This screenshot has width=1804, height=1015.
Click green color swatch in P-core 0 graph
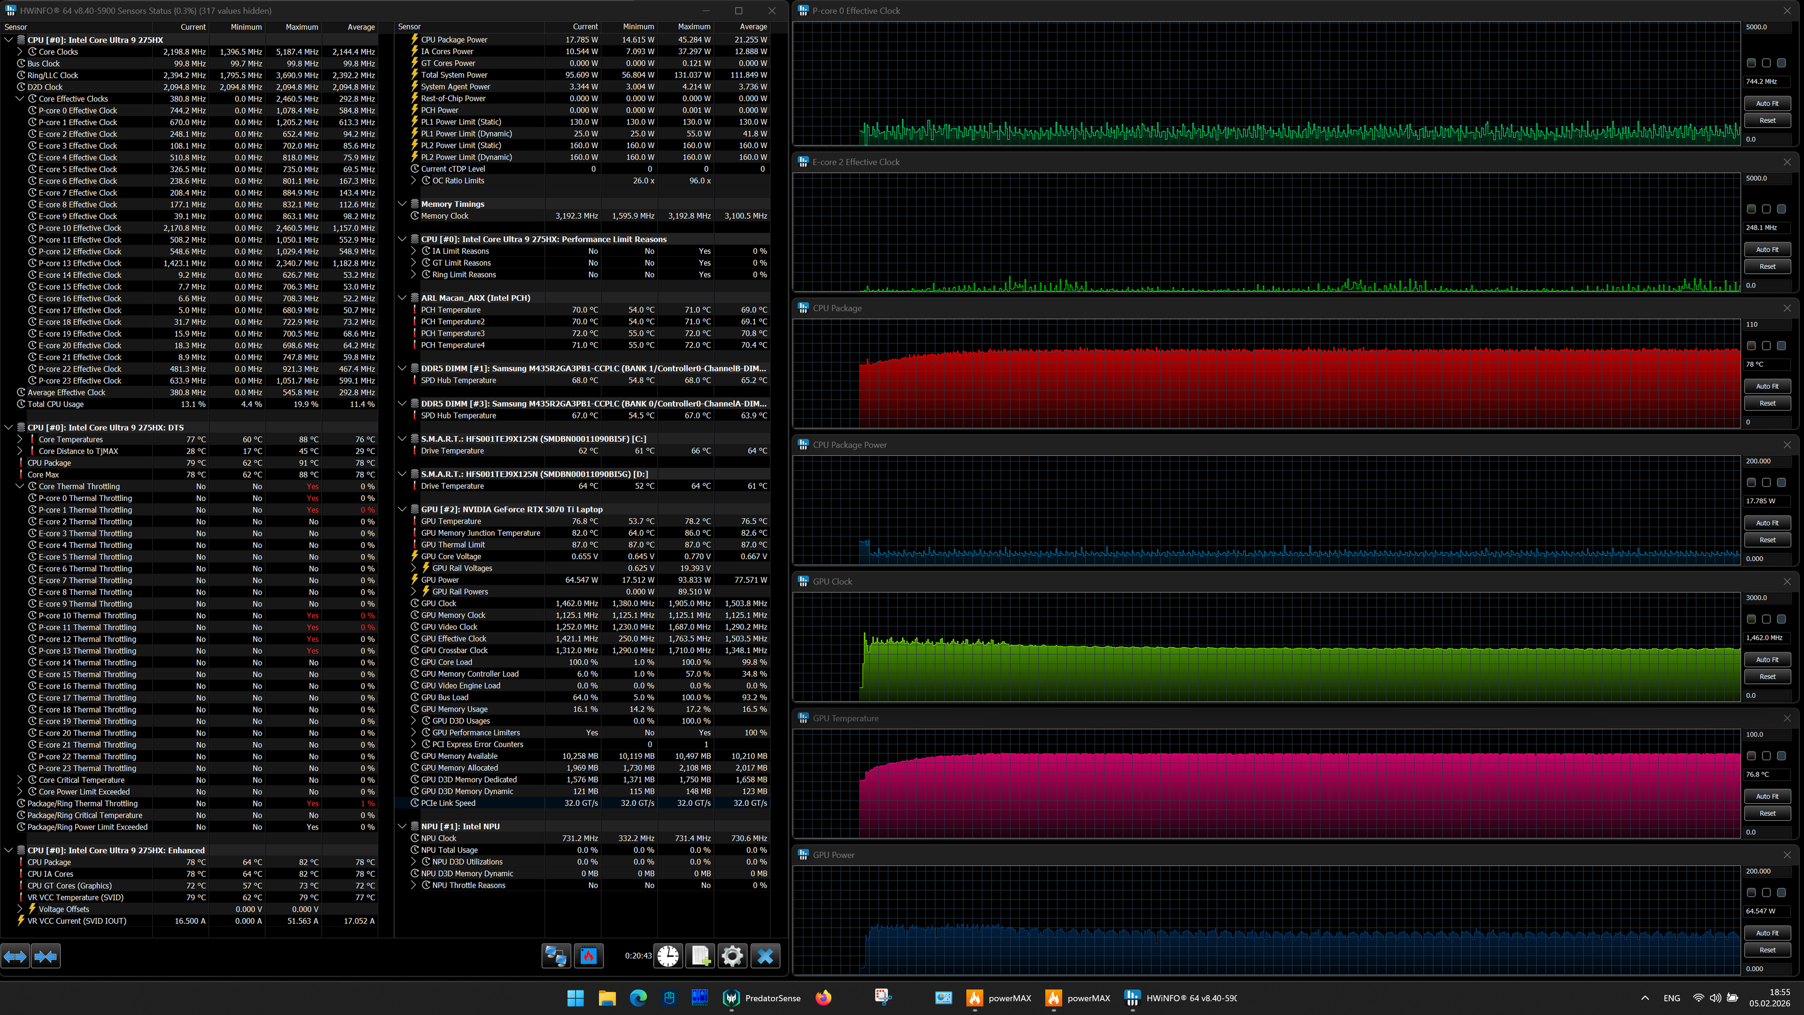pyautogui.click(x=1750, y=63)
